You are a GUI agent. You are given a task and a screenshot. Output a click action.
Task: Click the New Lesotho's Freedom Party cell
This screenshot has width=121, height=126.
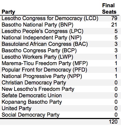coord(38,89)
